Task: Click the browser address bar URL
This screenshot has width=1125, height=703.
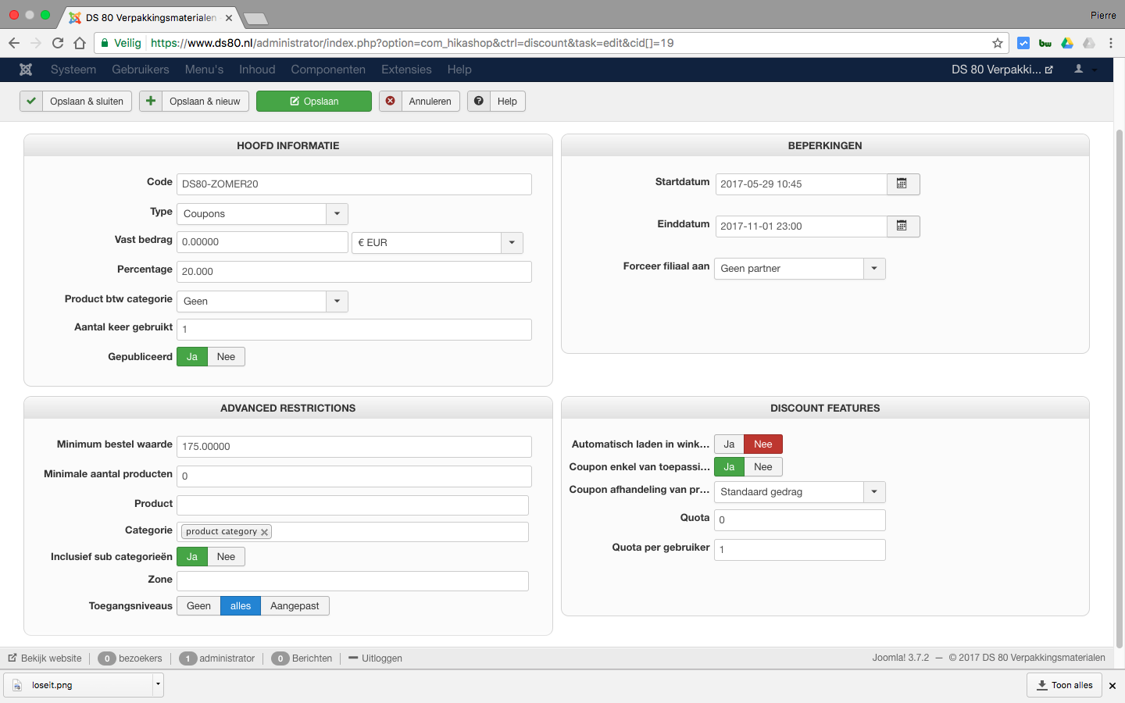Action: click(x=412, y=43)
